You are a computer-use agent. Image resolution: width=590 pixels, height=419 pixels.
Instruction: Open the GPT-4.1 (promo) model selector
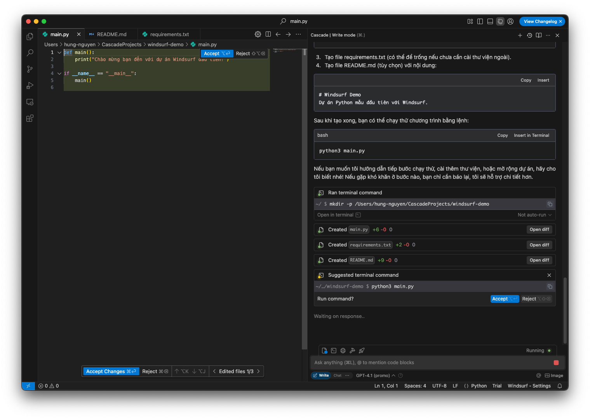click(376, 375)
